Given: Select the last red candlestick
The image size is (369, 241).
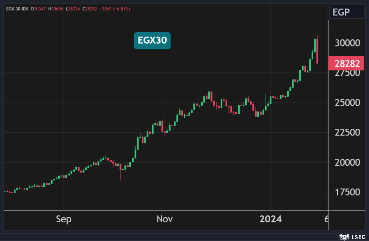Looking at the screenshot, I should point(318,51).
